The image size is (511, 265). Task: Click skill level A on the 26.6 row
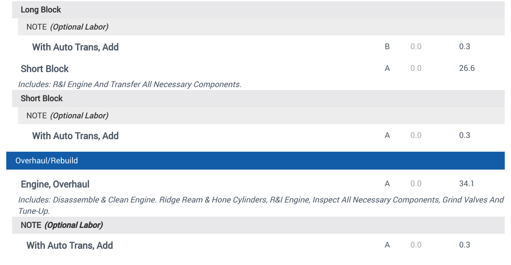click(387, 68)
